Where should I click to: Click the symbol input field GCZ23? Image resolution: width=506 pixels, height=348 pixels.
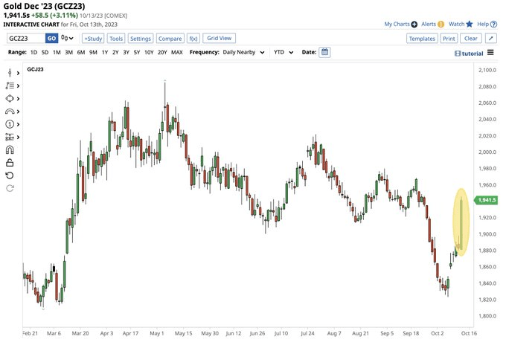[x=25, y=38]
